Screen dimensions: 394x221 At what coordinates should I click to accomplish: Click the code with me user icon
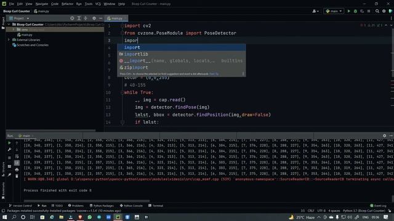click(315, 11)
